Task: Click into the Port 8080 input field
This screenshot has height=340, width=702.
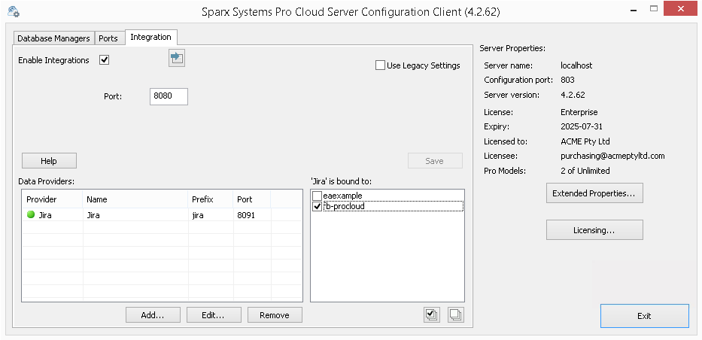Action: tap(169, 96)
